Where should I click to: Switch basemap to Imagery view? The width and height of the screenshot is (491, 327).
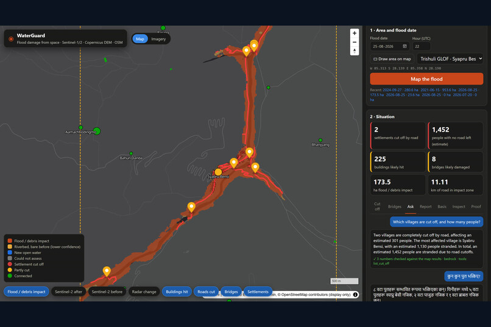click(158, 39)
